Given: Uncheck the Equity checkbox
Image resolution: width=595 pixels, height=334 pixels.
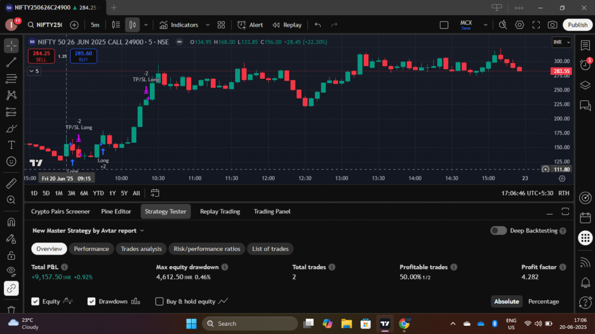Looking at the screenshot, I should (x=35, y=302).
